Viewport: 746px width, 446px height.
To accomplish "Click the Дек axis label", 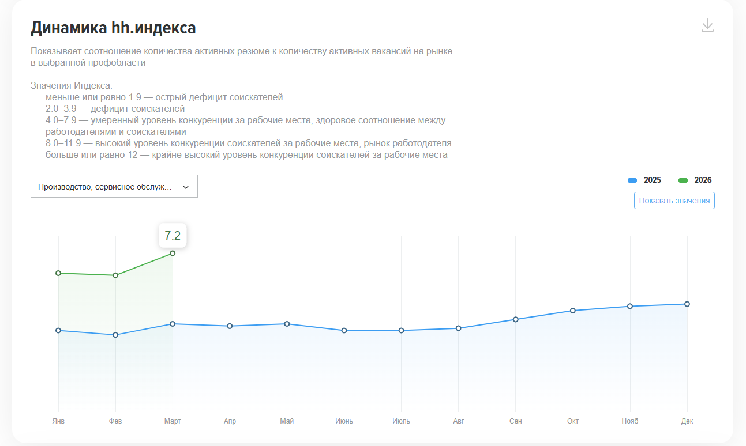I will pyautogui.click(x=687, y=421).
